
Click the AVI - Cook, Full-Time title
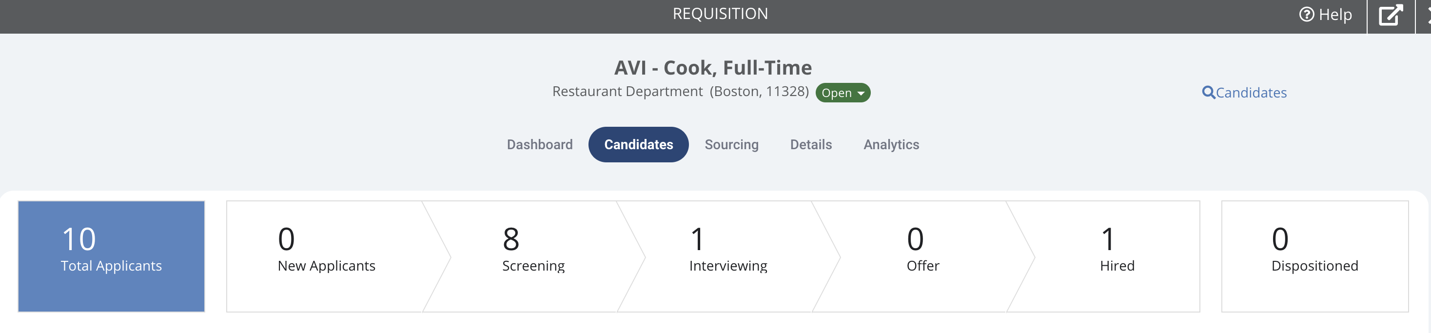[713, 67]
